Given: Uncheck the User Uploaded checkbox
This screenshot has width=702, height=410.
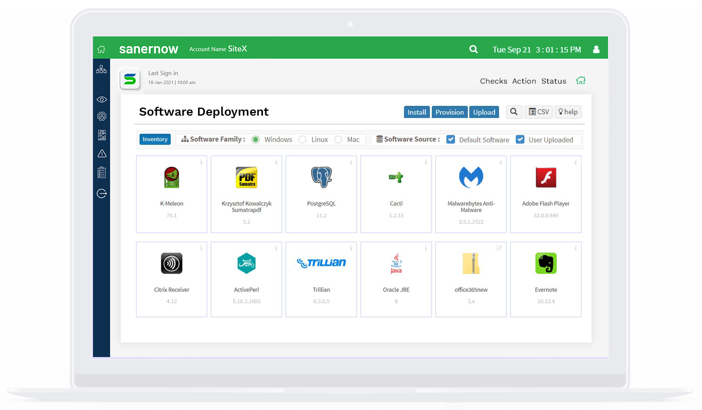Looking at the screenshot, I should [x=520, y=139].
